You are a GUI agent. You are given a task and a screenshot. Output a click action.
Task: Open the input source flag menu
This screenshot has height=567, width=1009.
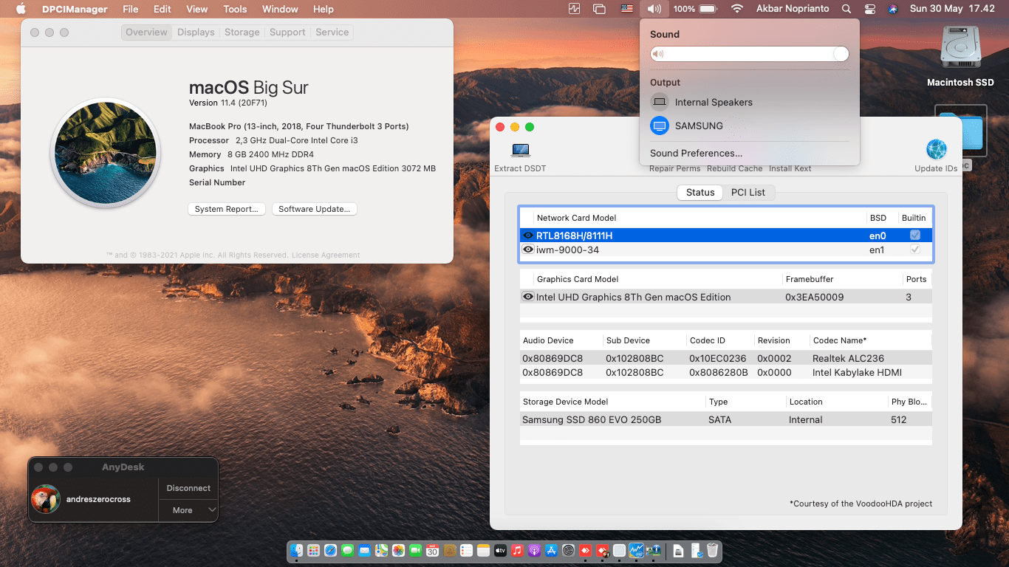pyautogui.click(x=627, y=9)
